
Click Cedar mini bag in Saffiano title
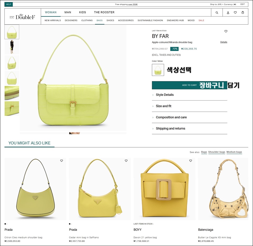84,237
